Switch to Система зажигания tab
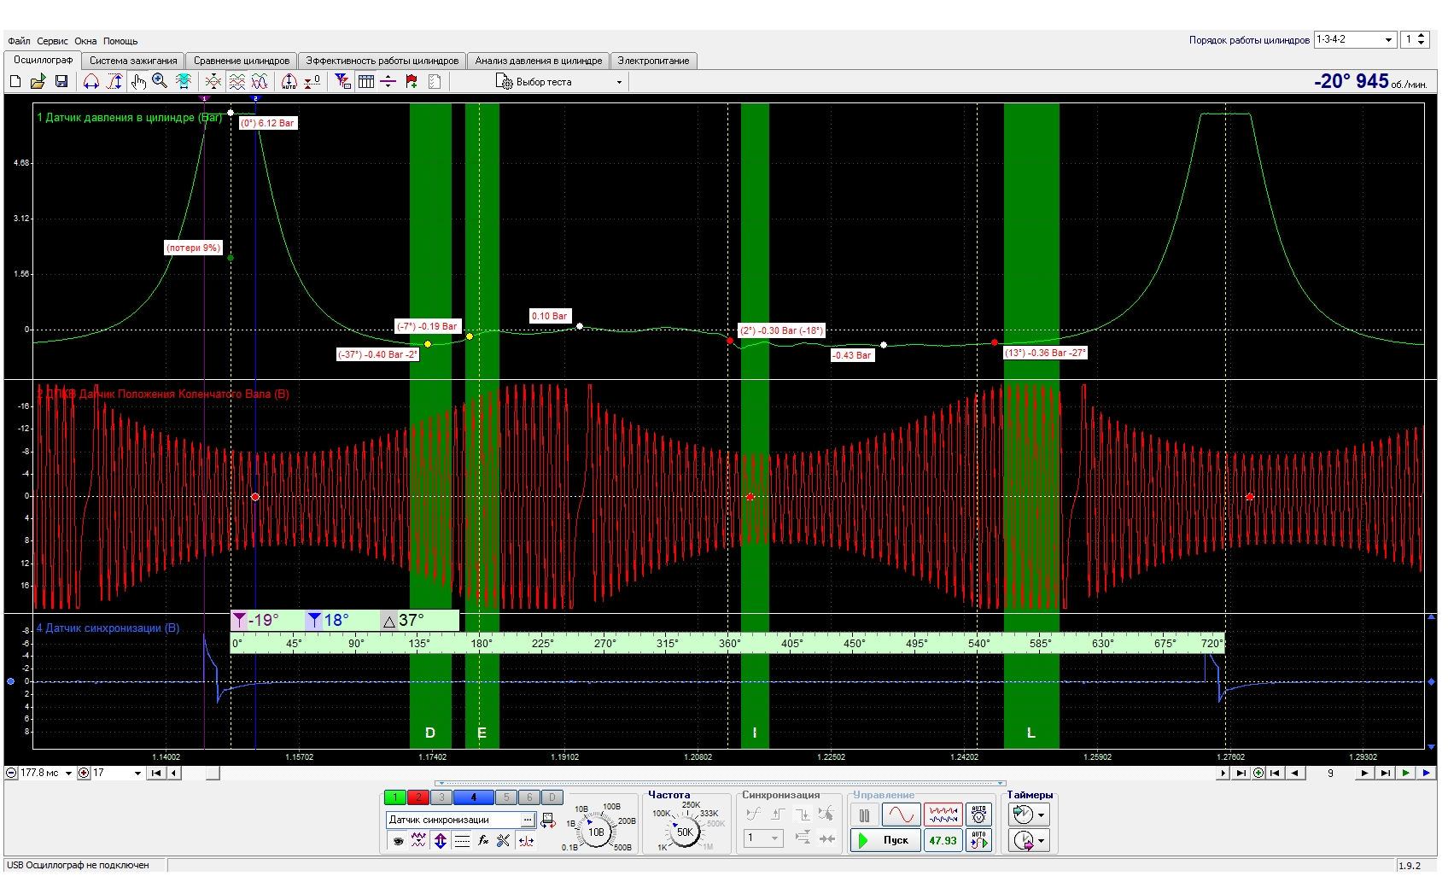 pyautogui.click(x=133, y=61)
